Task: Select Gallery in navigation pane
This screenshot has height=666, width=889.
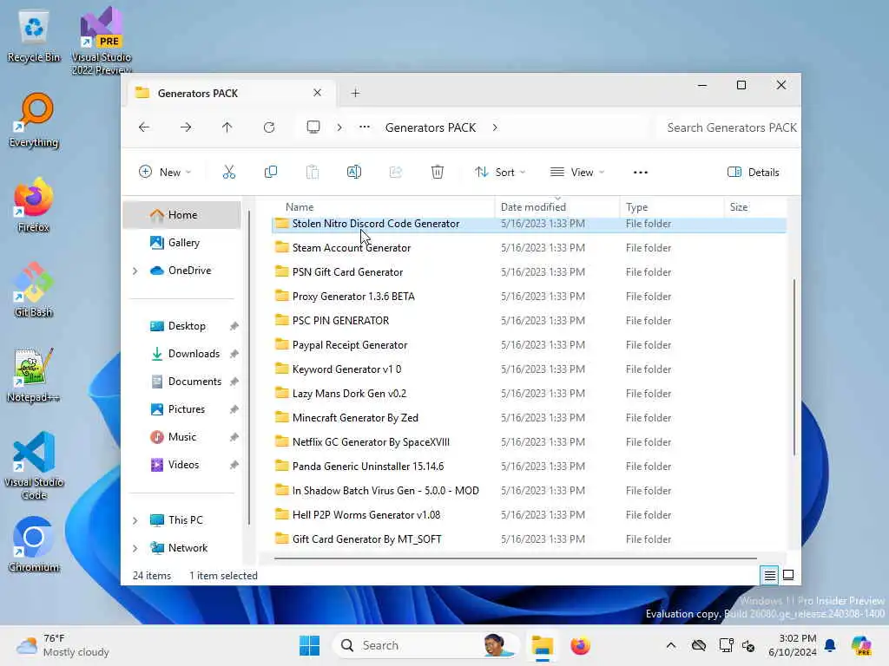Action: click(182, 243)
